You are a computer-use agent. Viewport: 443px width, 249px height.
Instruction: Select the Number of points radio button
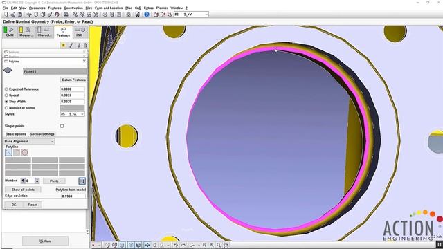pyautogui.click(x=6, y=108)
